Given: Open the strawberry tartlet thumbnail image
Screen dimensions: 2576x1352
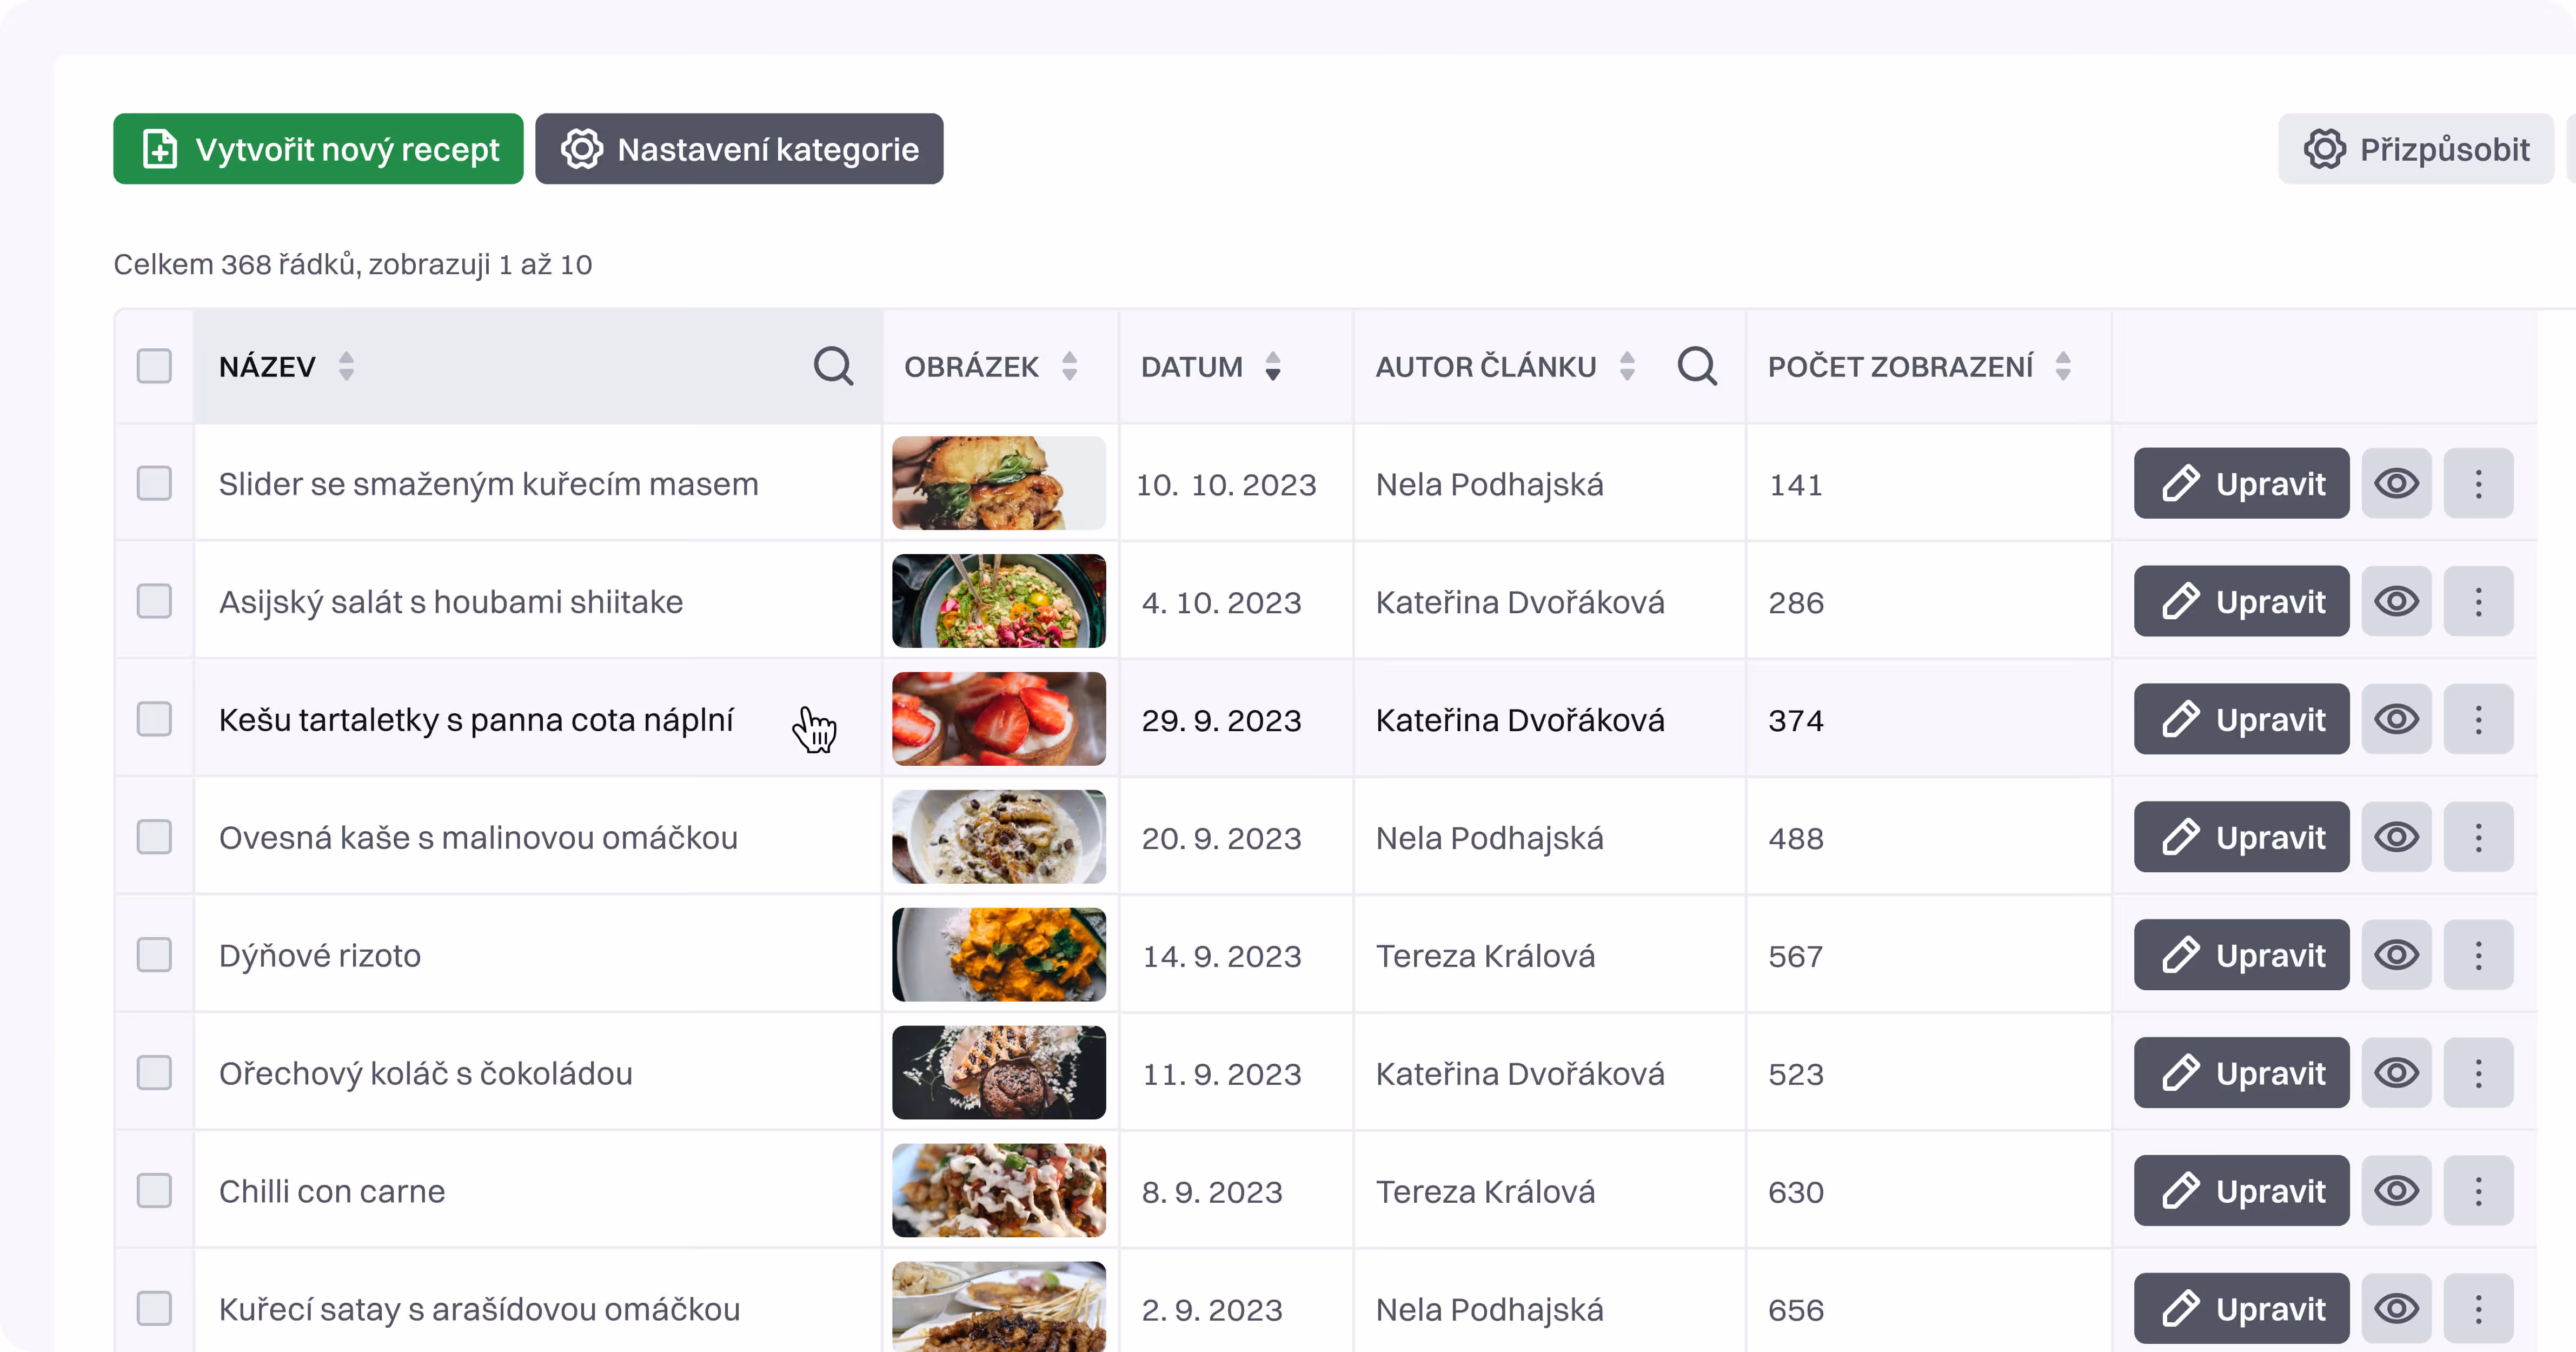Looking at the screenshot, I should click(x=998, y=719).
